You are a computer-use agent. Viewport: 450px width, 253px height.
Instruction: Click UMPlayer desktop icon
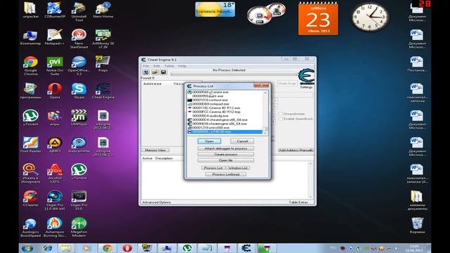(79, 117)
